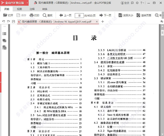The height and width of the screenshot is (136, 164).
Task: Click the 4.2.2 Tiger的抽象语法 entry
Action: [122, 131]
